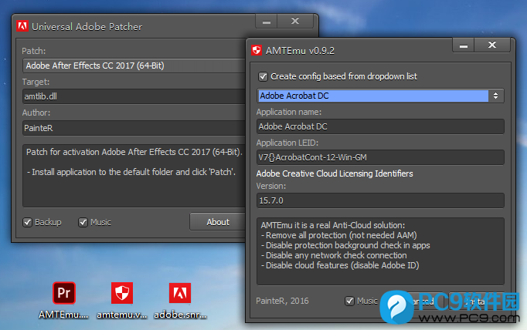Click 'Disable protection background check in apps' line
This screenshot has width=527, height=330.
coord(345,245)
